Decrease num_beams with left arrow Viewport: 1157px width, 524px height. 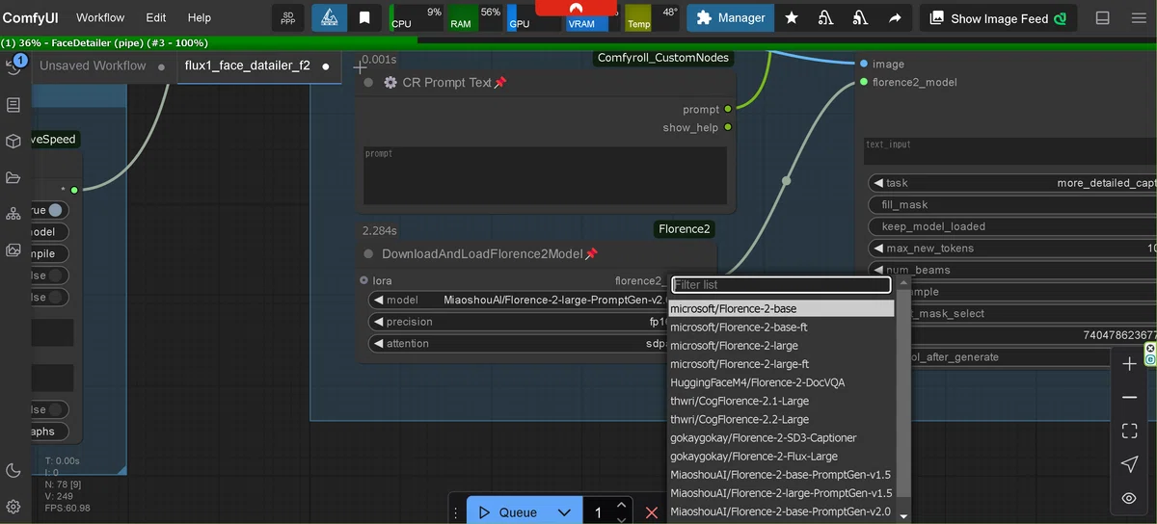(x=878, y=270)
